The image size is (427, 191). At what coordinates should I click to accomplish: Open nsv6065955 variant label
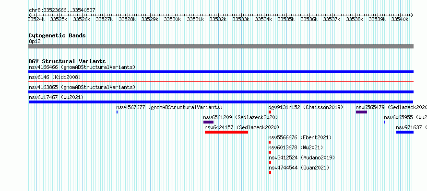click(405, 117)
